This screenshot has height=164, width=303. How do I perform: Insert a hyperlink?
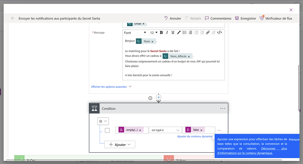point(208,32)
